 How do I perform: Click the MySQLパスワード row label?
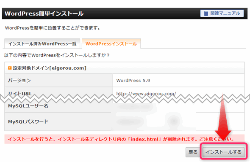28,121
